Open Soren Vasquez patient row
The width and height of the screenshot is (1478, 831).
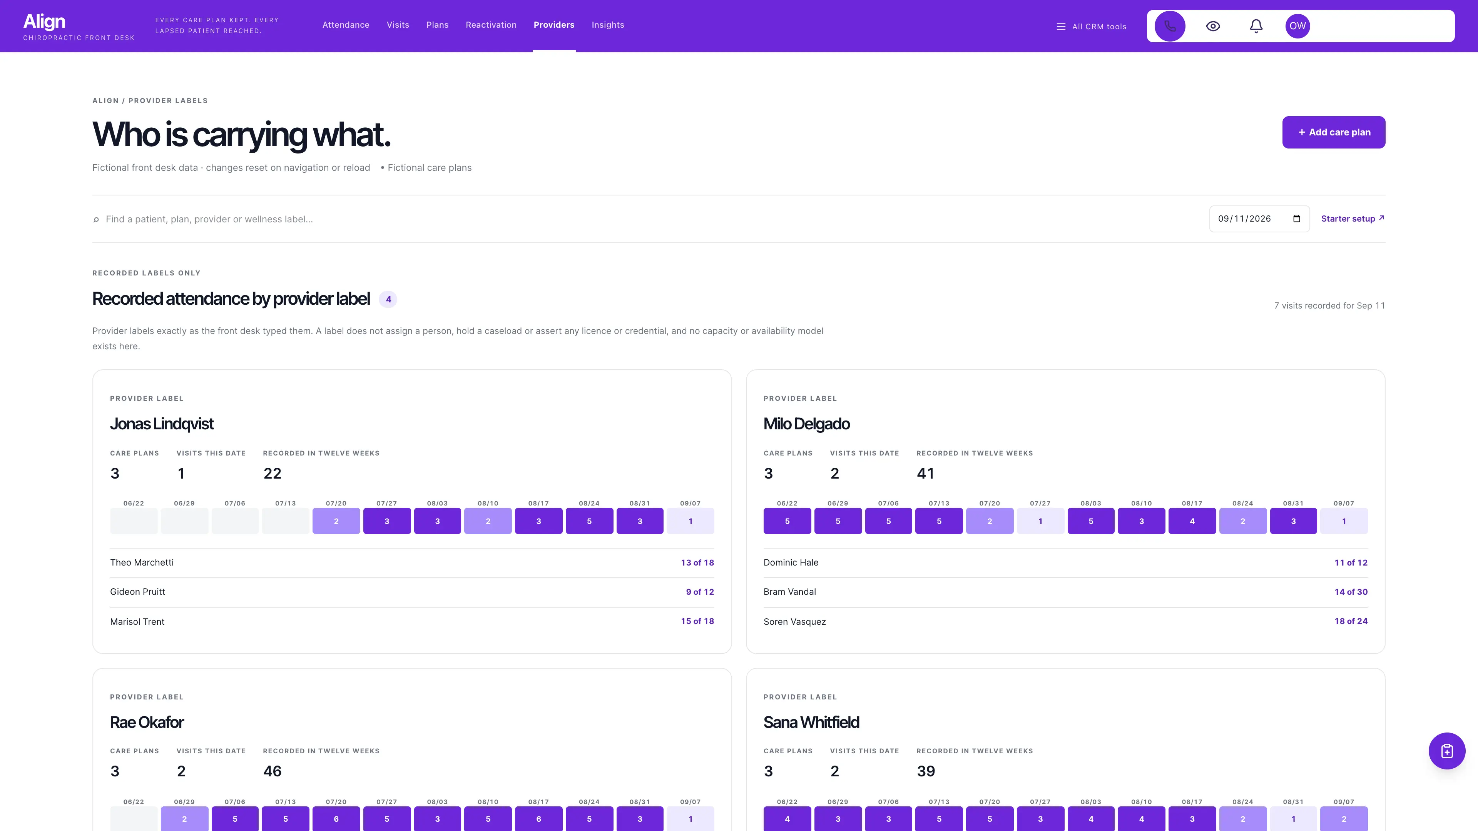click(1065, 622)
